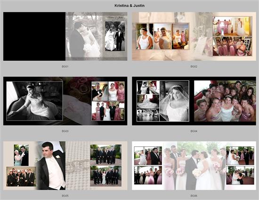Open the BG05 album spread thumbnail
The image size is (259, 200).
[65, 166]
